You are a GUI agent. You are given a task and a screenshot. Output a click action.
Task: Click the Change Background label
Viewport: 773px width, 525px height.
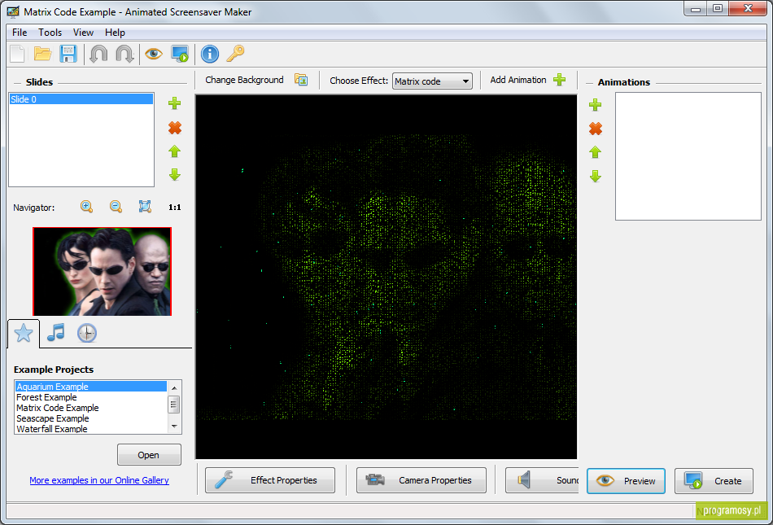pyautogui.click(x=245, y=80)
